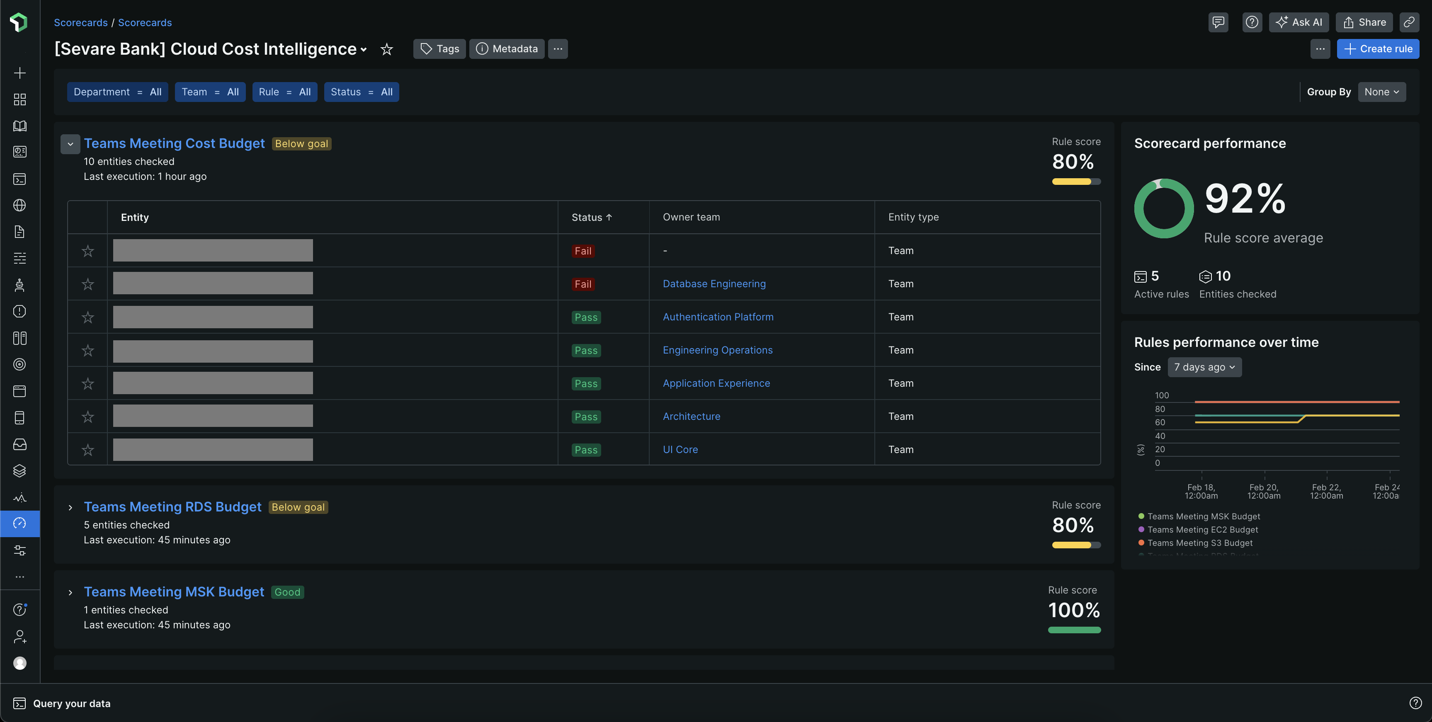Expand the Teams Meeting MSK Budget rule
The height and width of the screenshot is (722, 1432).
coord(70,592)
